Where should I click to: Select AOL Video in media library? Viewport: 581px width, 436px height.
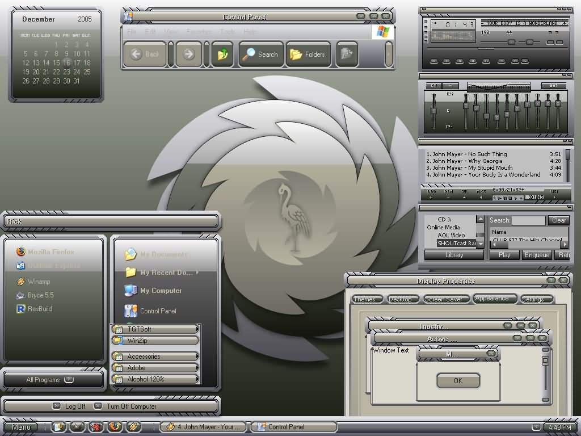point(451,235)
